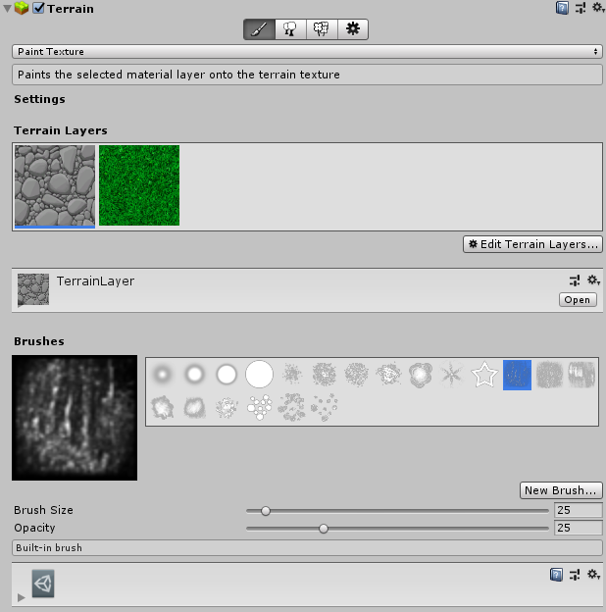Image resolution: width=606 pixels, height=612 pixels.
Task: Select the Paint Terrain brush tool tab
Action: click(x=259, y=29)
